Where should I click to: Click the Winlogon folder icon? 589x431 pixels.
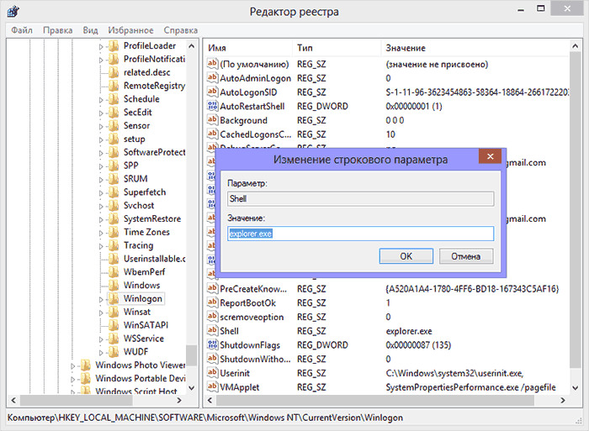point(114,298)
